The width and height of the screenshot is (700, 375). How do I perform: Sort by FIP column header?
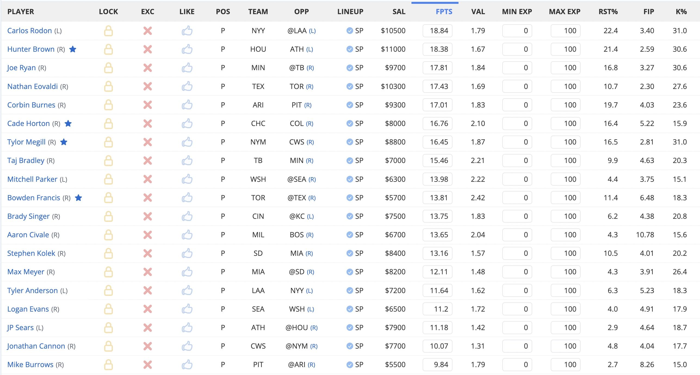coord(649,12)
